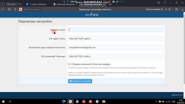Click the volume speaker tray icon

point(169,101)
